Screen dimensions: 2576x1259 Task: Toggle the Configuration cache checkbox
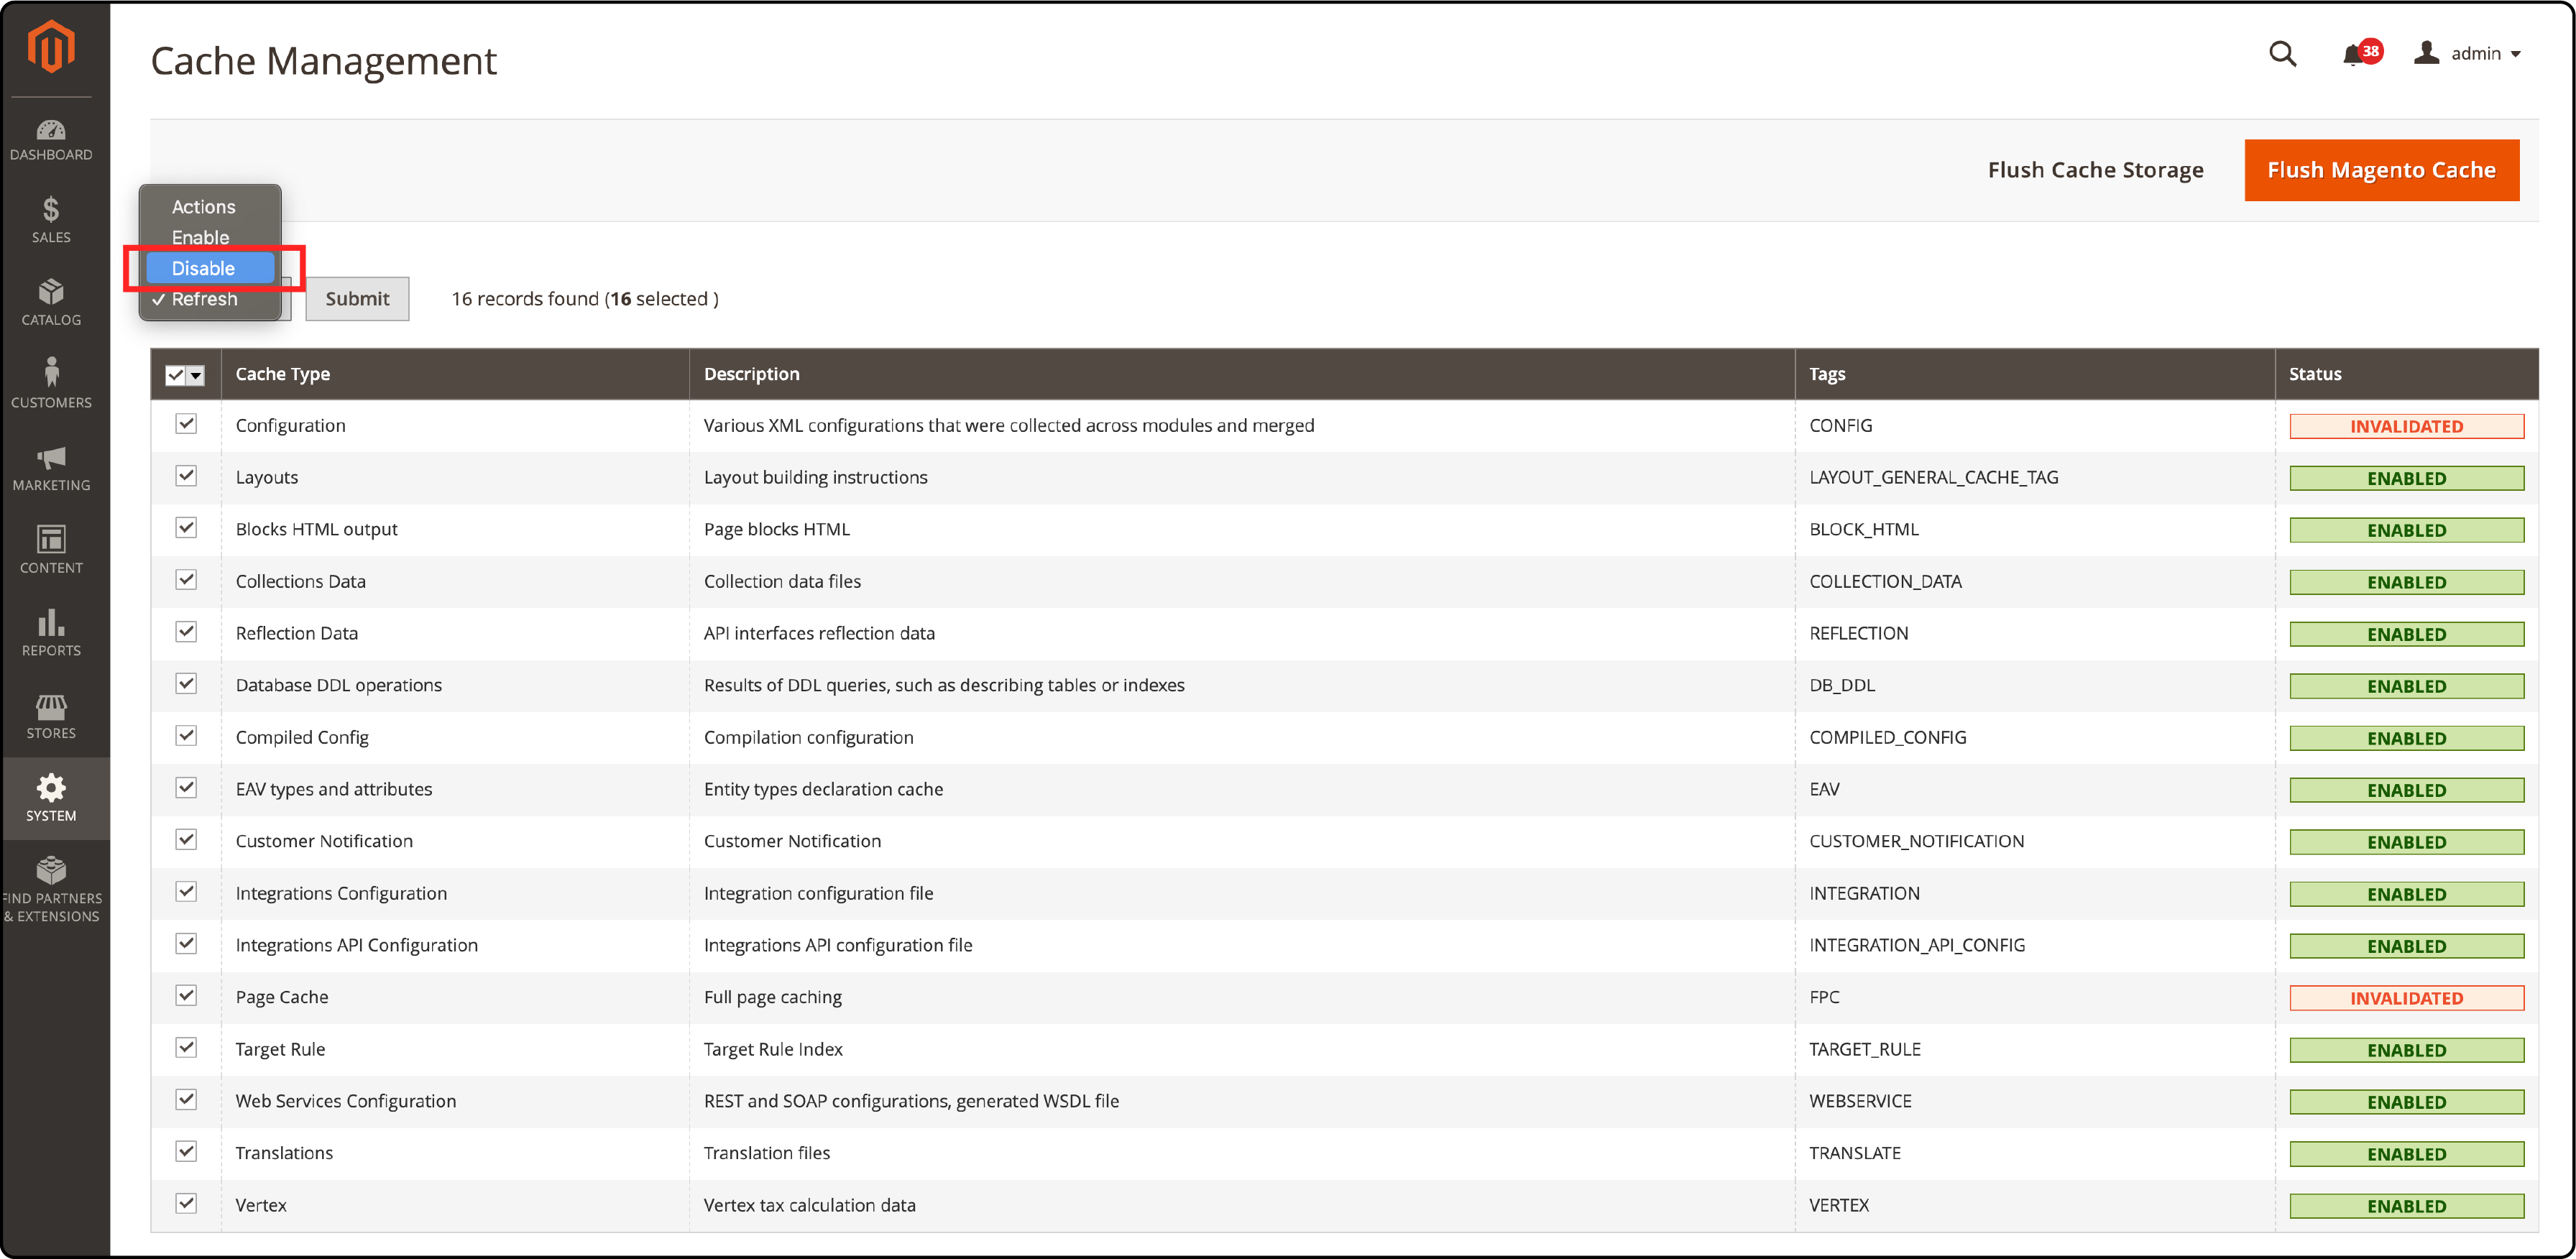[185, 424]
